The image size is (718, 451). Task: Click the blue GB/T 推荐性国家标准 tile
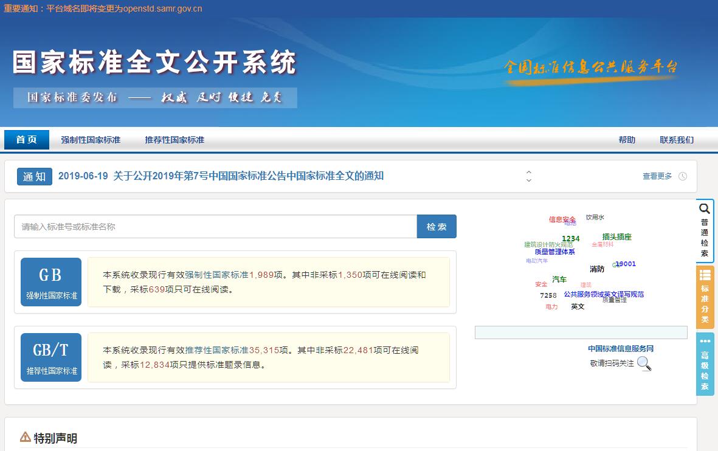coord(51,357)
